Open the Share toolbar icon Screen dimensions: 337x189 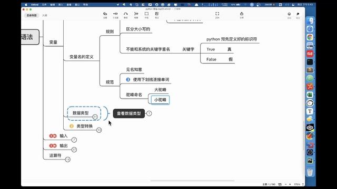click(x=242, y=14)
